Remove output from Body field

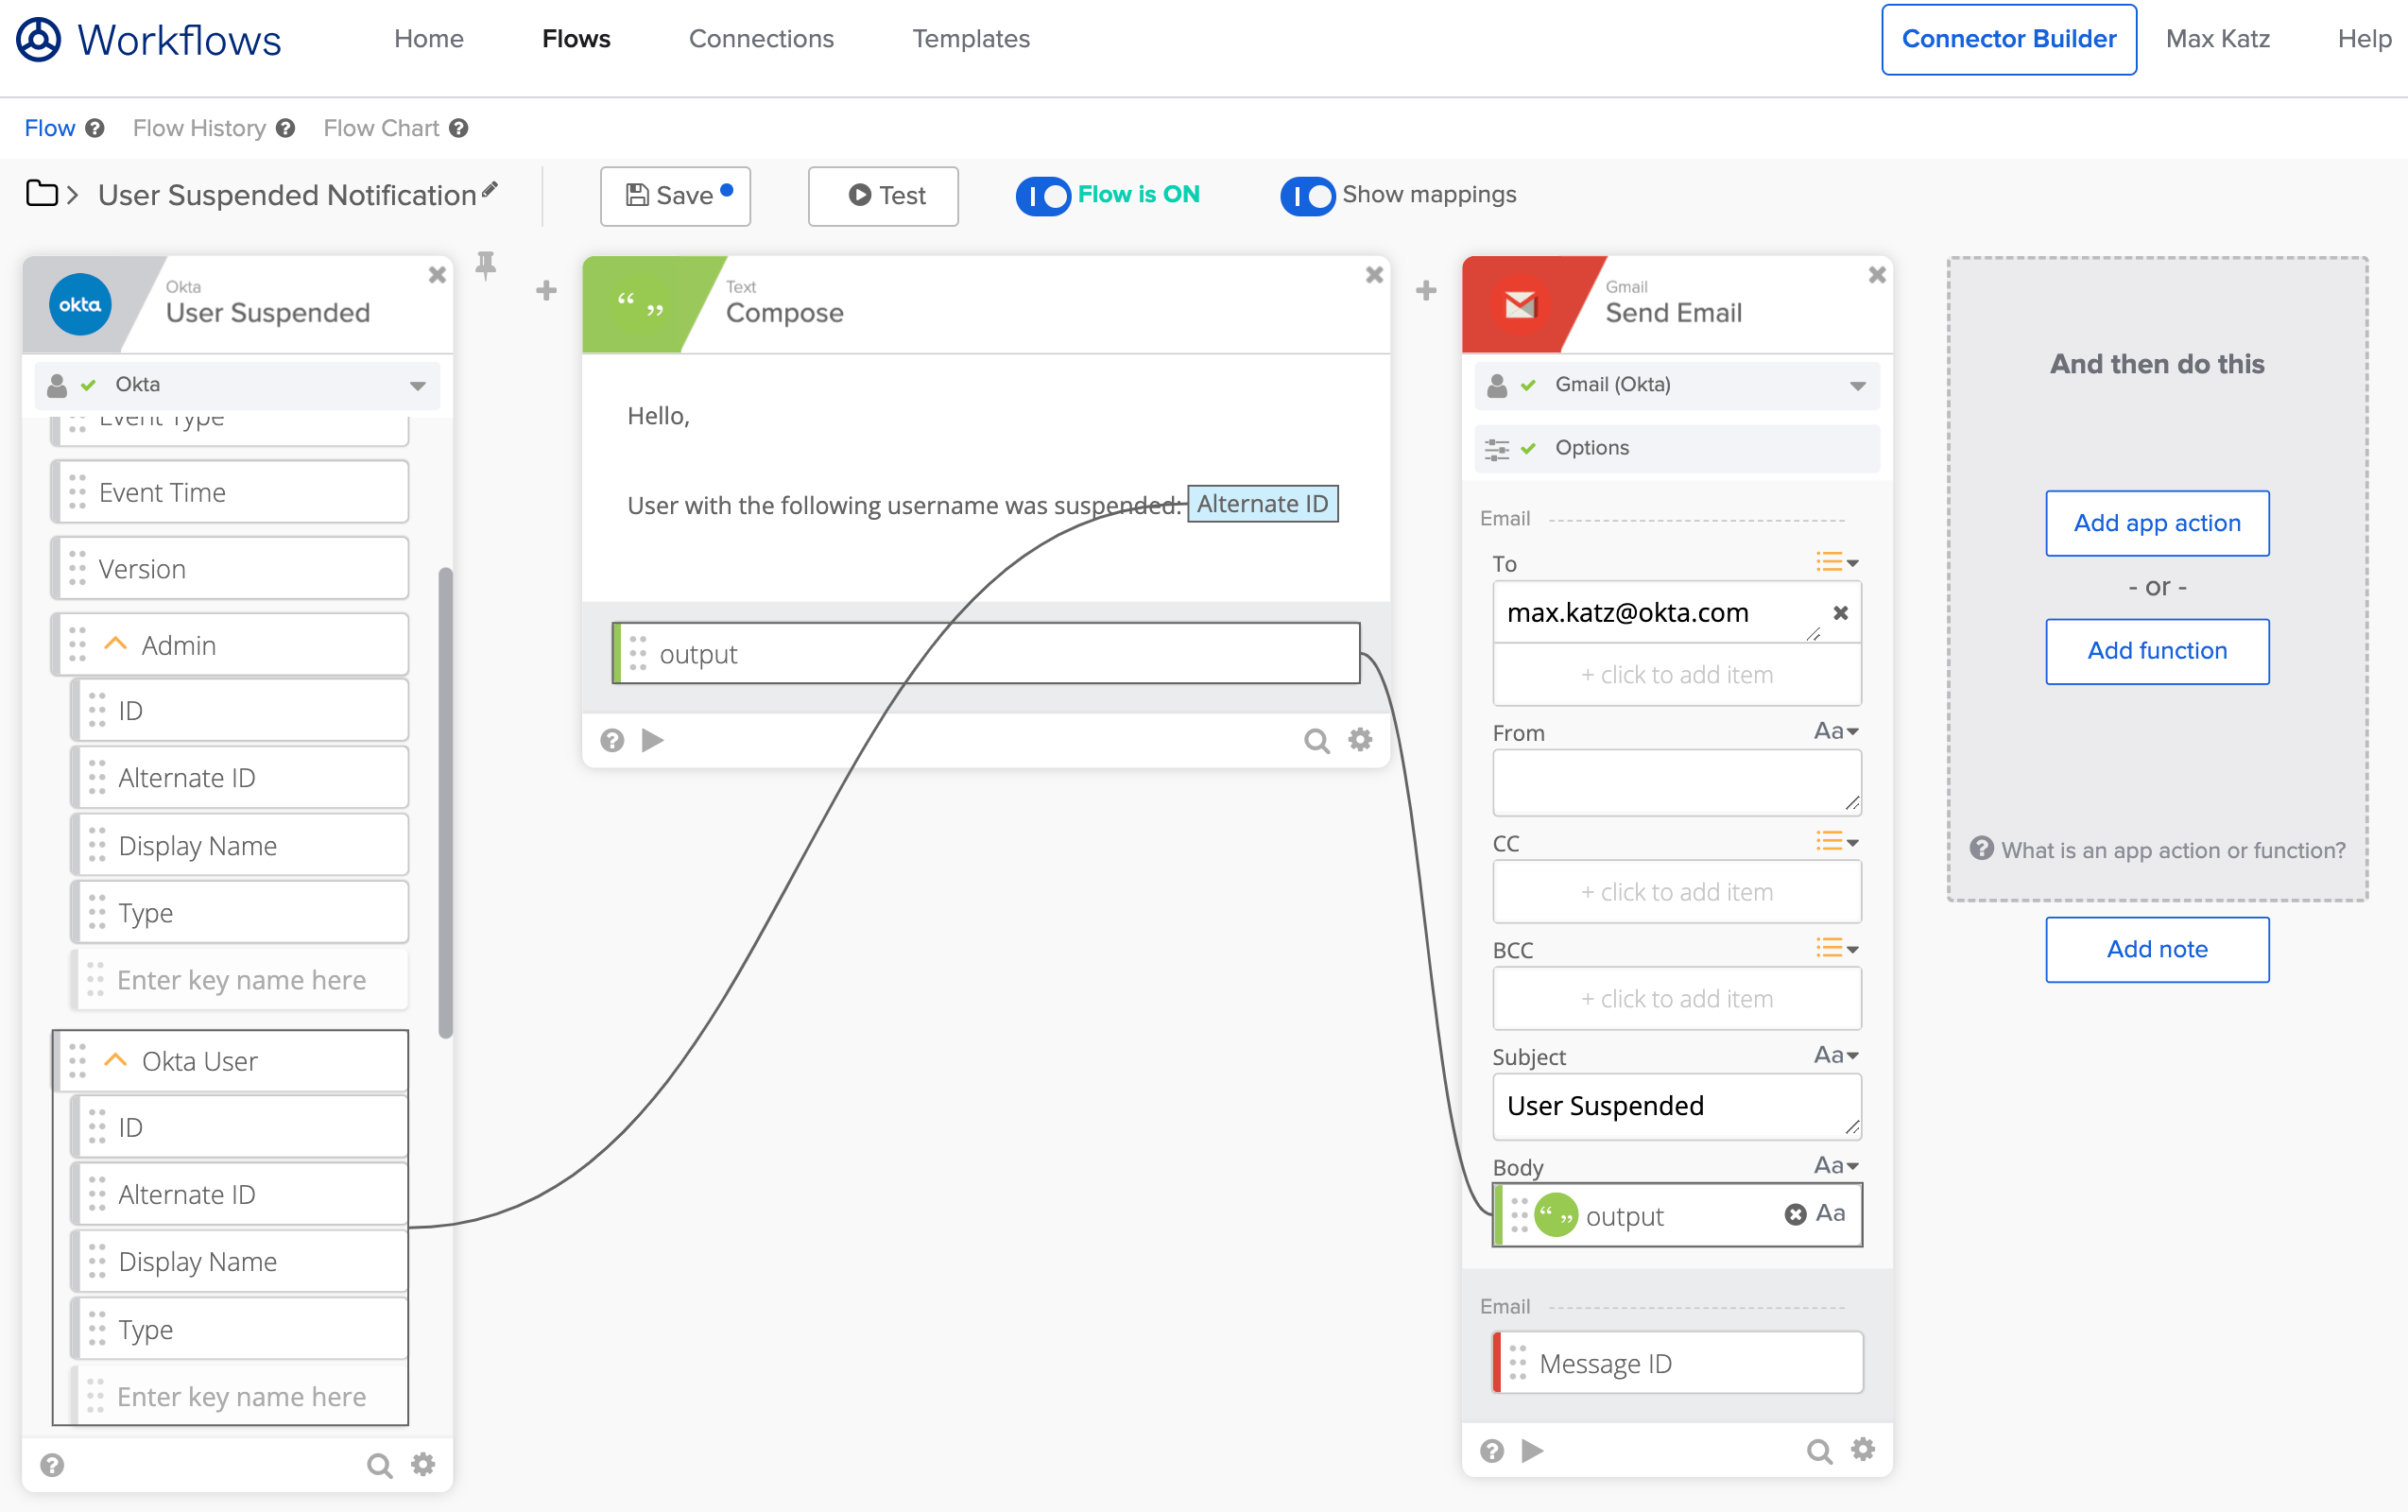(1795, 1214)
